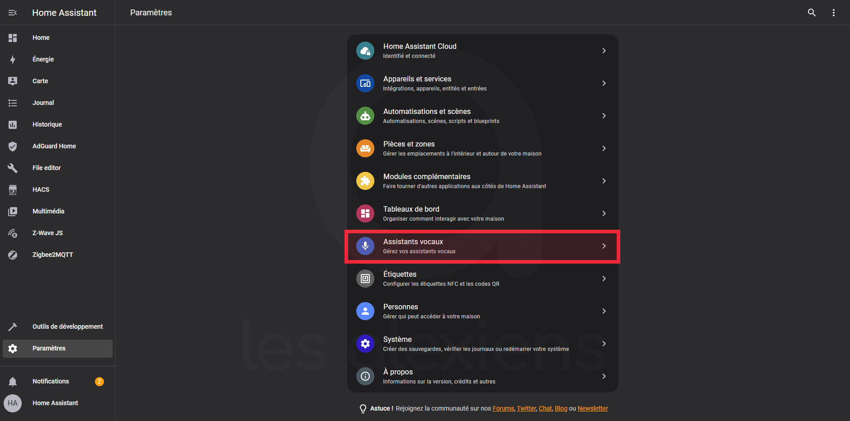The image size is (850, 421).
Task: Click the Multimédia play icon
Action: tap(13, 211)
